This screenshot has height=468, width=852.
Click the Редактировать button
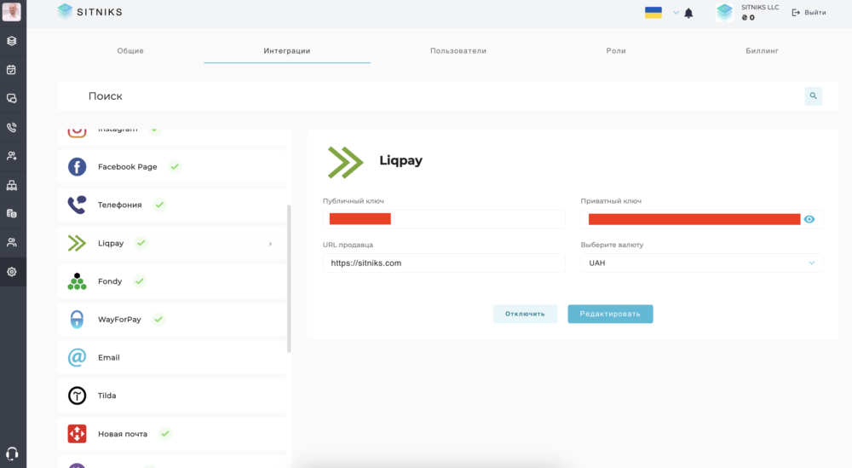[610, 314]
